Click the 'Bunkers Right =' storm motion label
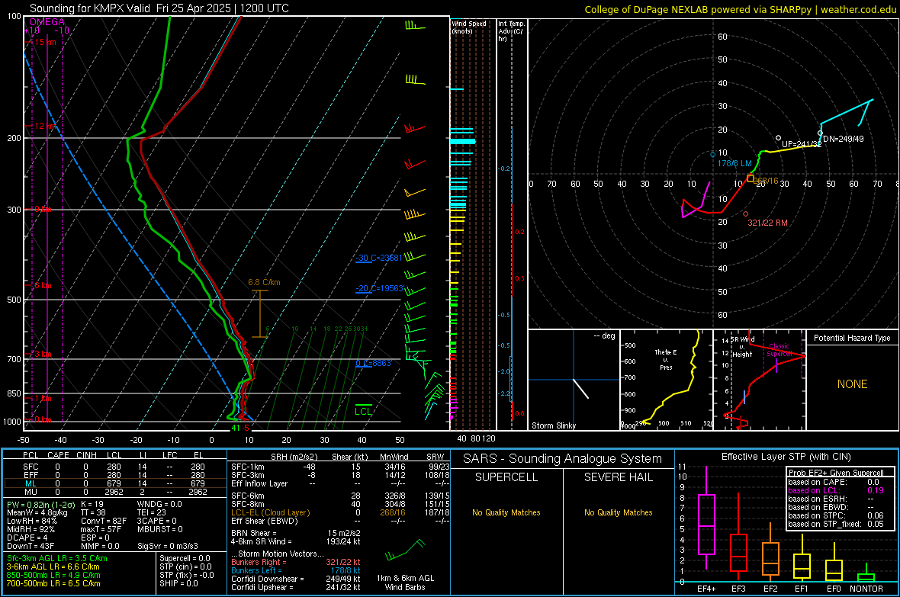The width and height of the screenshot is (900, 597). (x=259, y=562)
